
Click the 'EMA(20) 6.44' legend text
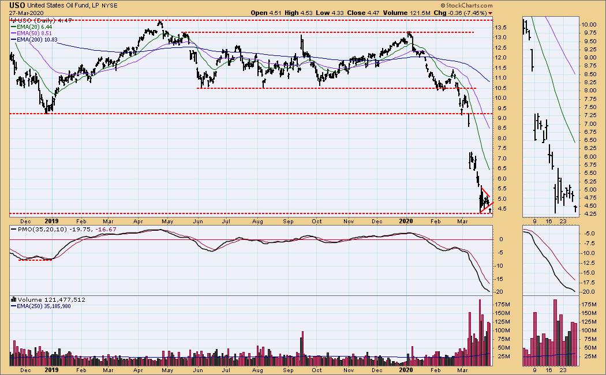click(34, 27)
